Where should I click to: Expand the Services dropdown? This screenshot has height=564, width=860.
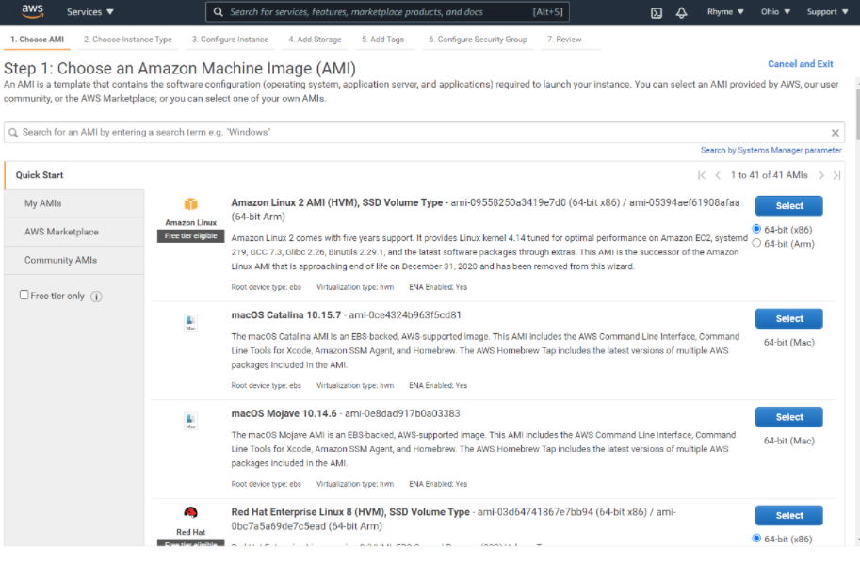pos(89,12)
